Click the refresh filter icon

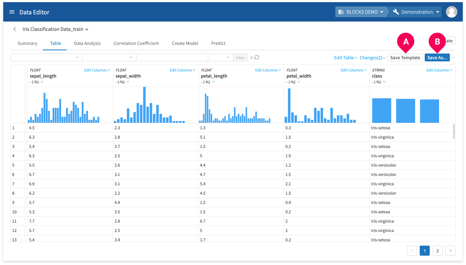click(x=257, y=57)
